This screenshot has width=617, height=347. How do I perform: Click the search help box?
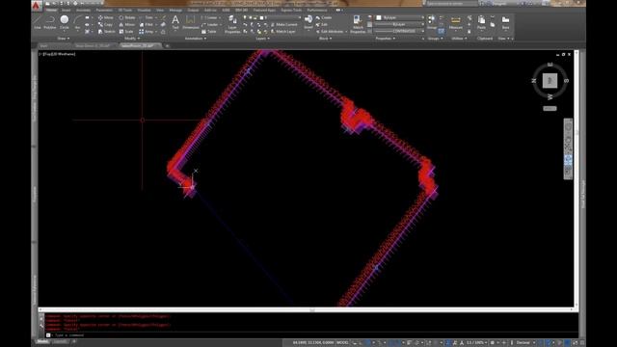(452, 4)
